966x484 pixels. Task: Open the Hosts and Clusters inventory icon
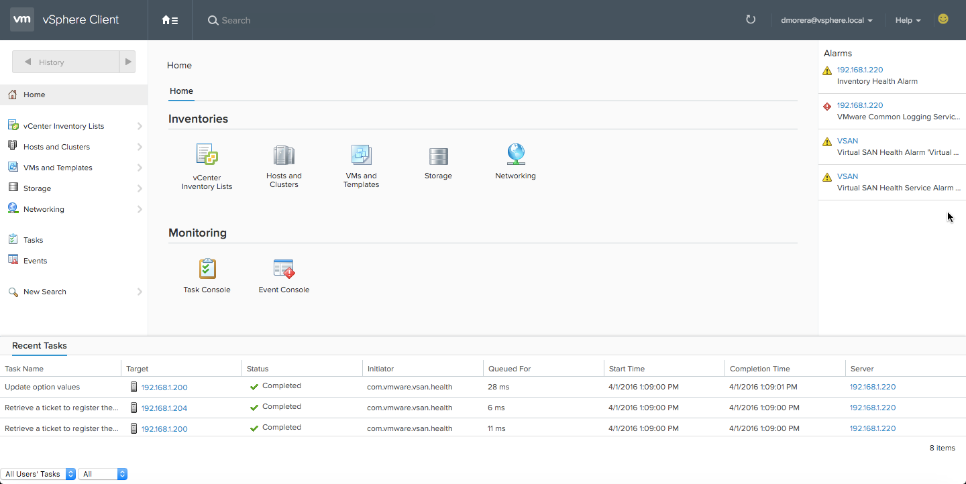click(x=284, y=156)
